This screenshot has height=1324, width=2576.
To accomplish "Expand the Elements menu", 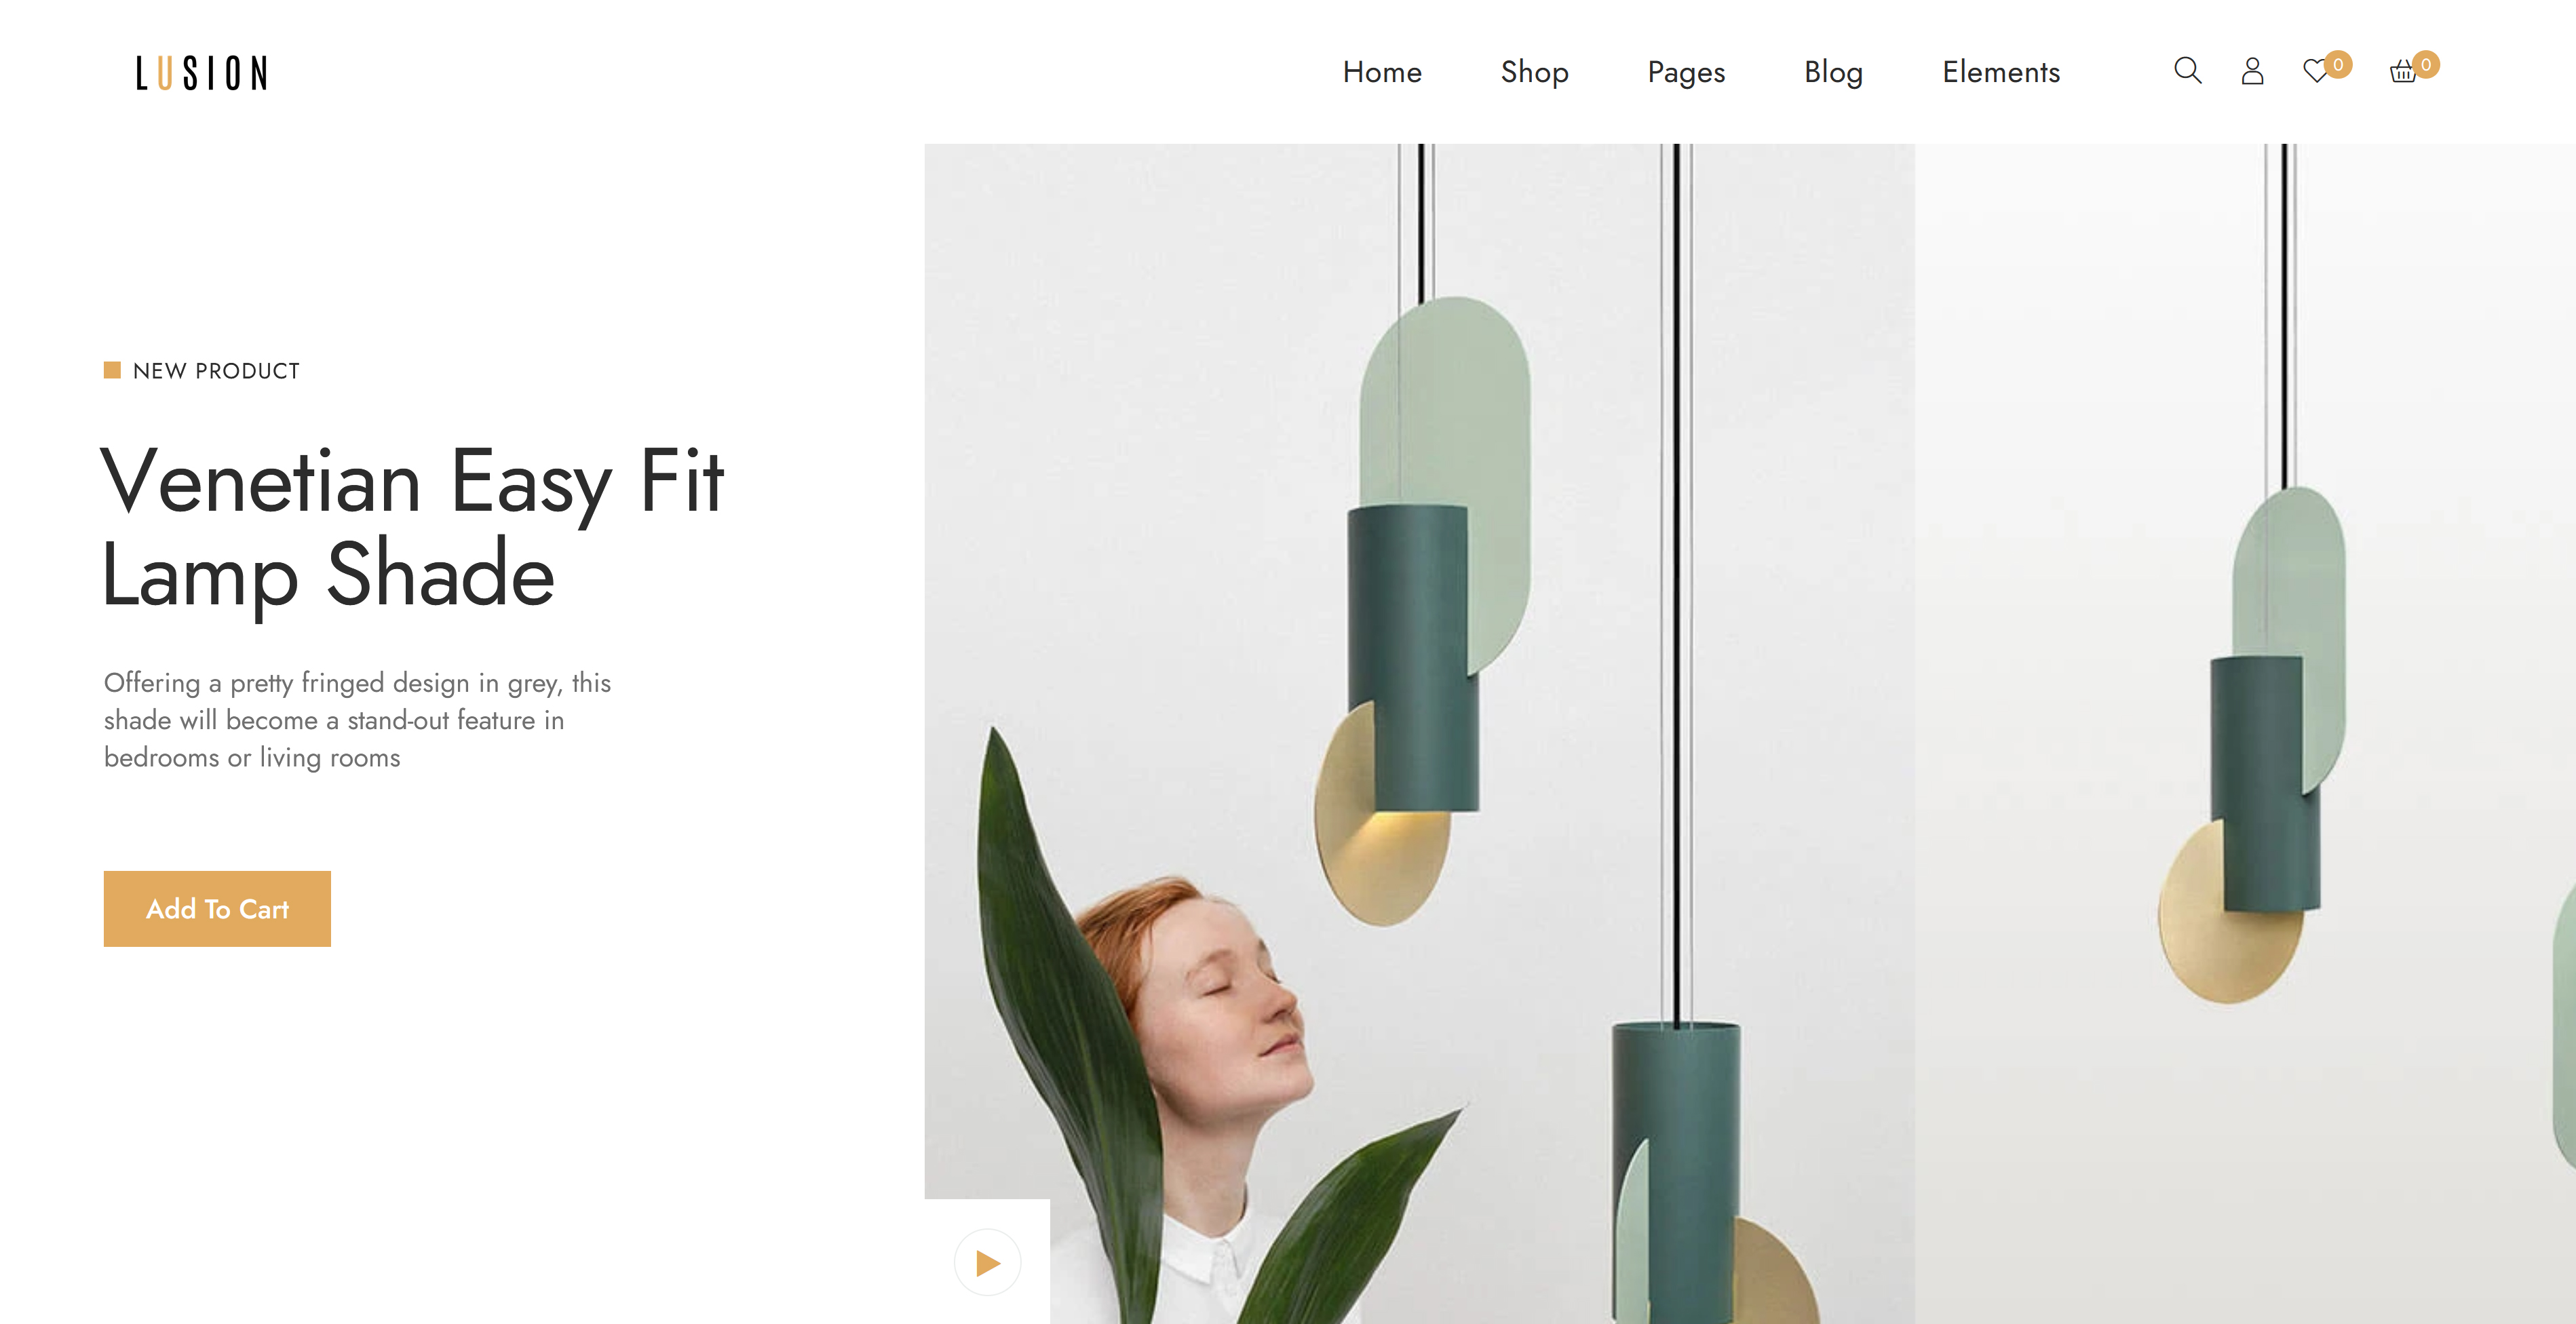I will point(2001,72).
